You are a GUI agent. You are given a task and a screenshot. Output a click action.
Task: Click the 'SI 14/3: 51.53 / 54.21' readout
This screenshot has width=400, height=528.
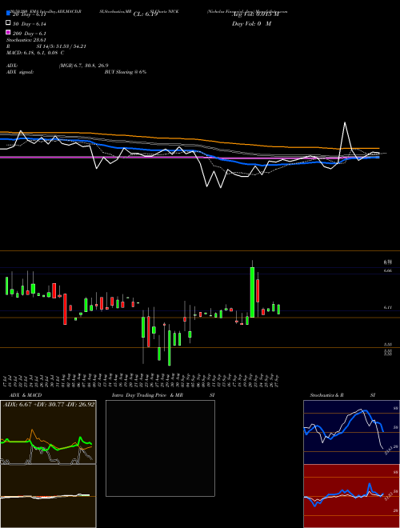point(62,46)
